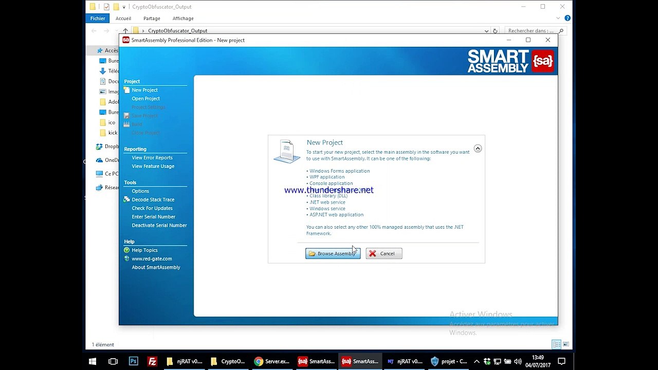Open View Error Reports under Reporting
Viewport: 658px width, 370px height.
click(152, 158)
